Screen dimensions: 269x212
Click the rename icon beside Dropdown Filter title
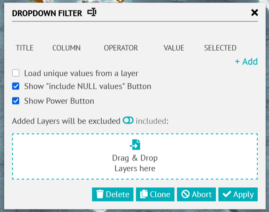92,12
